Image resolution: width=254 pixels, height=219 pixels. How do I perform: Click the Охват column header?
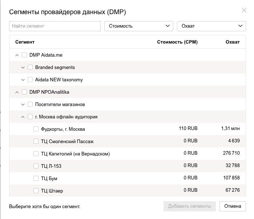click(x=233, y=42)
